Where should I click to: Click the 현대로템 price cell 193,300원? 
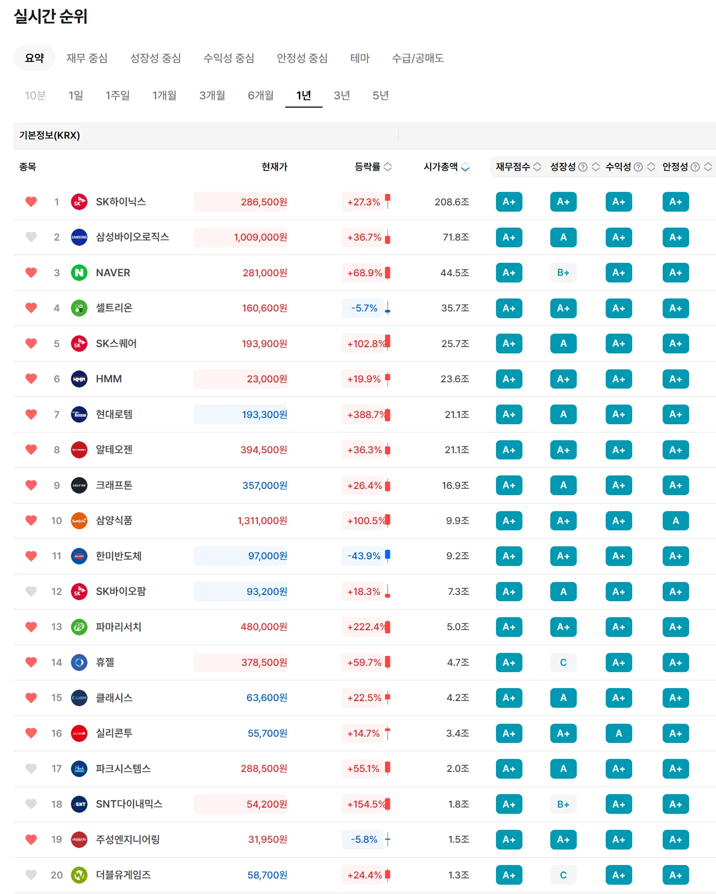[x=240, y=414]
